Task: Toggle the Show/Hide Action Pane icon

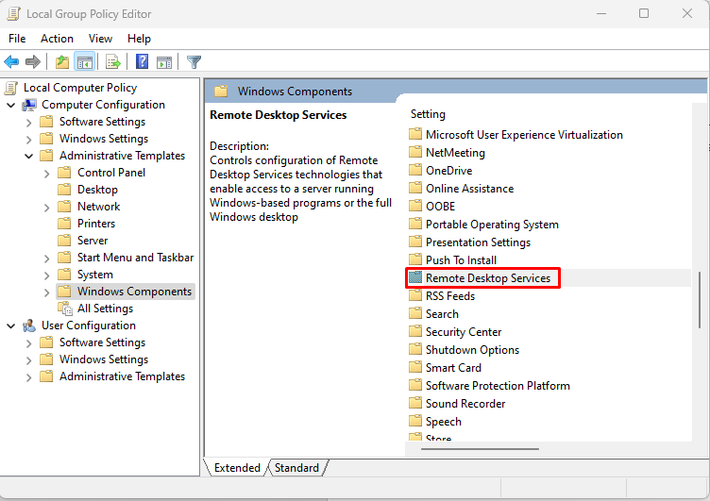Action: tap(164, 62)
